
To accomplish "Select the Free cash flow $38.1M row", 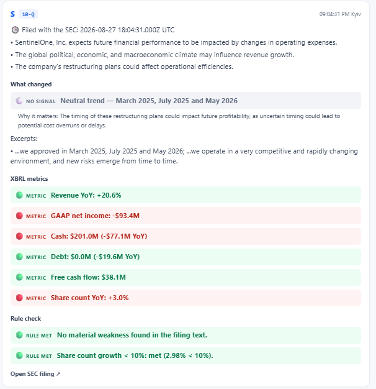I will coord(186,277).
